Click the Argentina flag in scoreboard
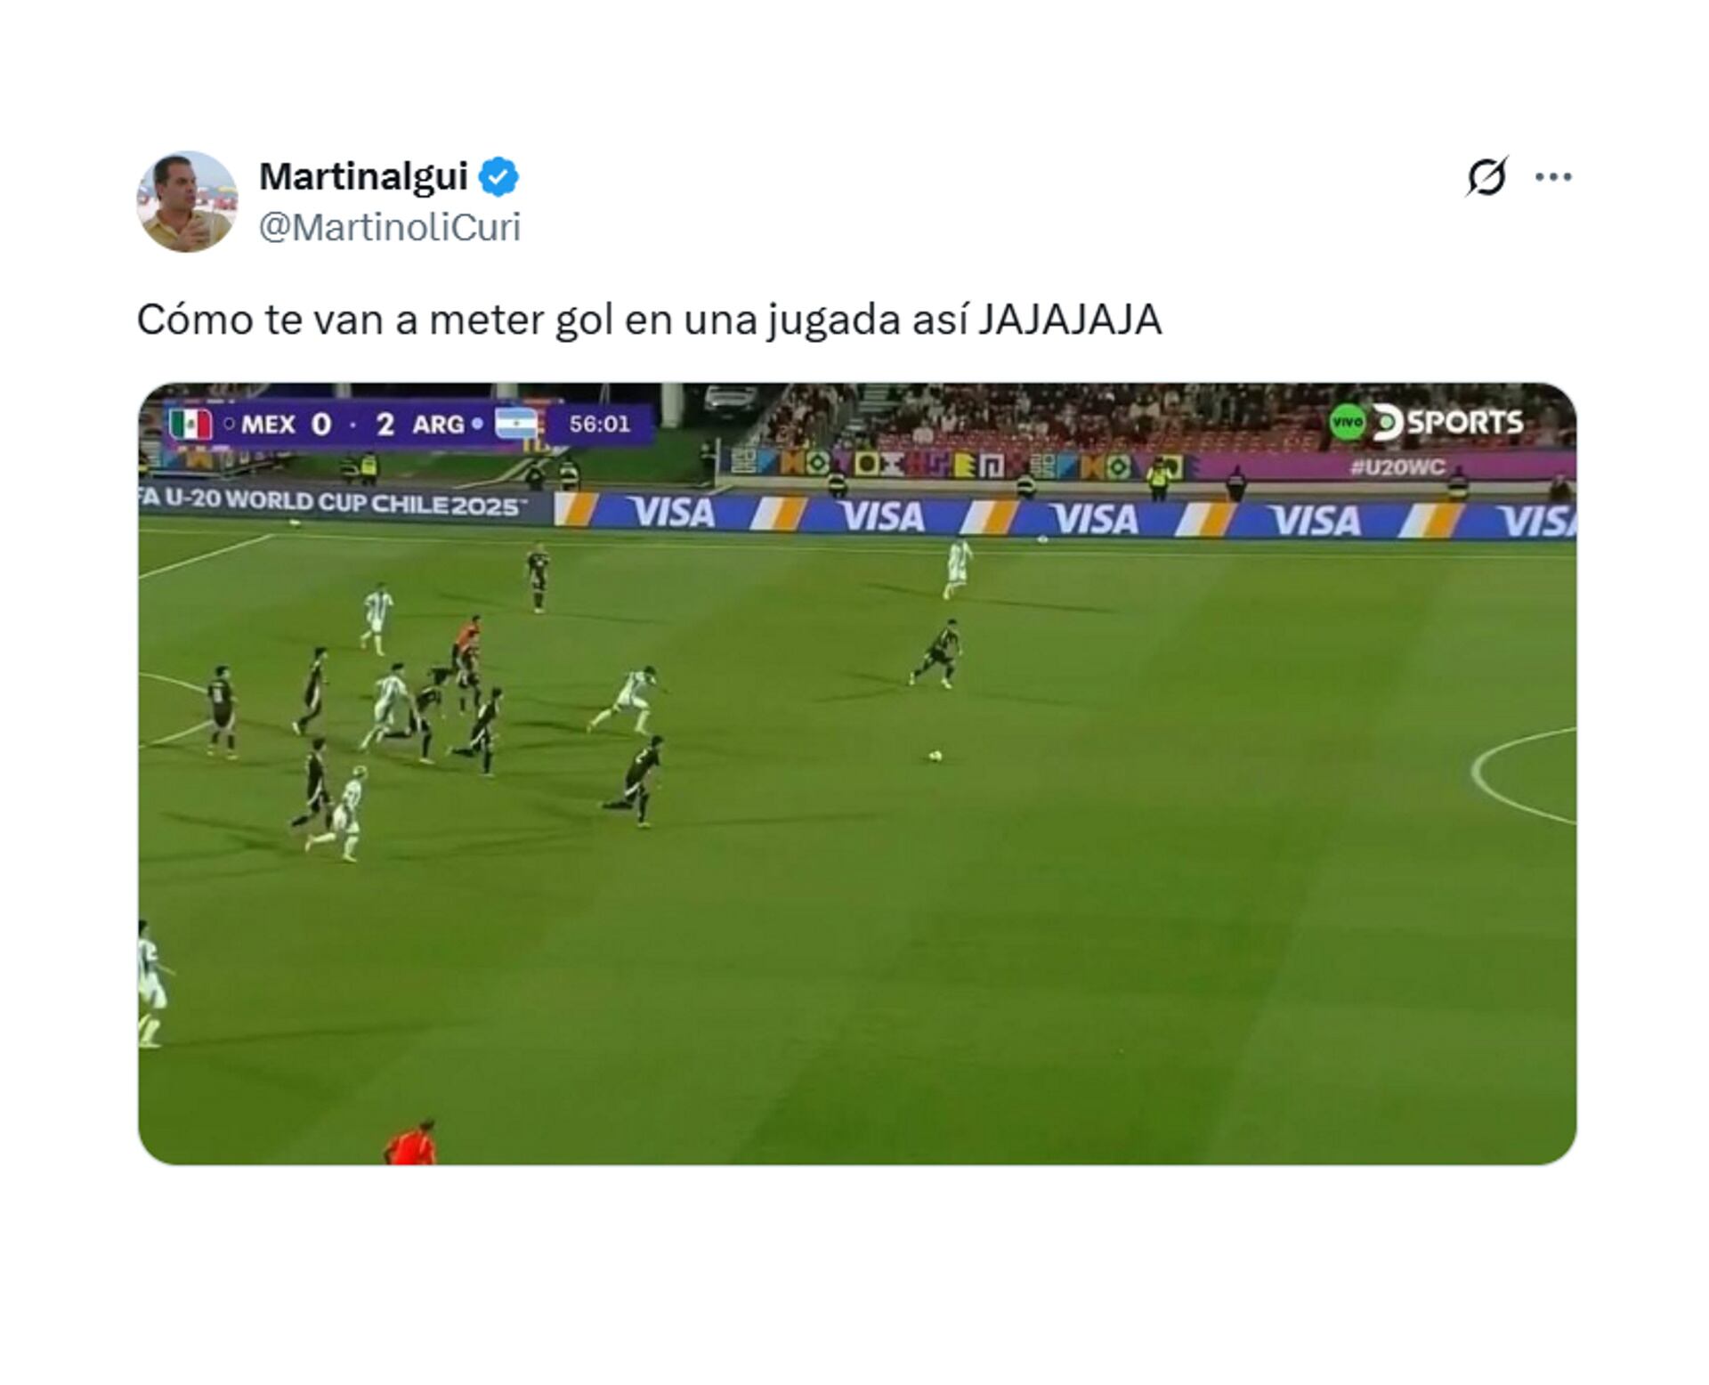The height and width of the screenshot is (1385, 1709). pyautogui.click(x=516, y=425)
